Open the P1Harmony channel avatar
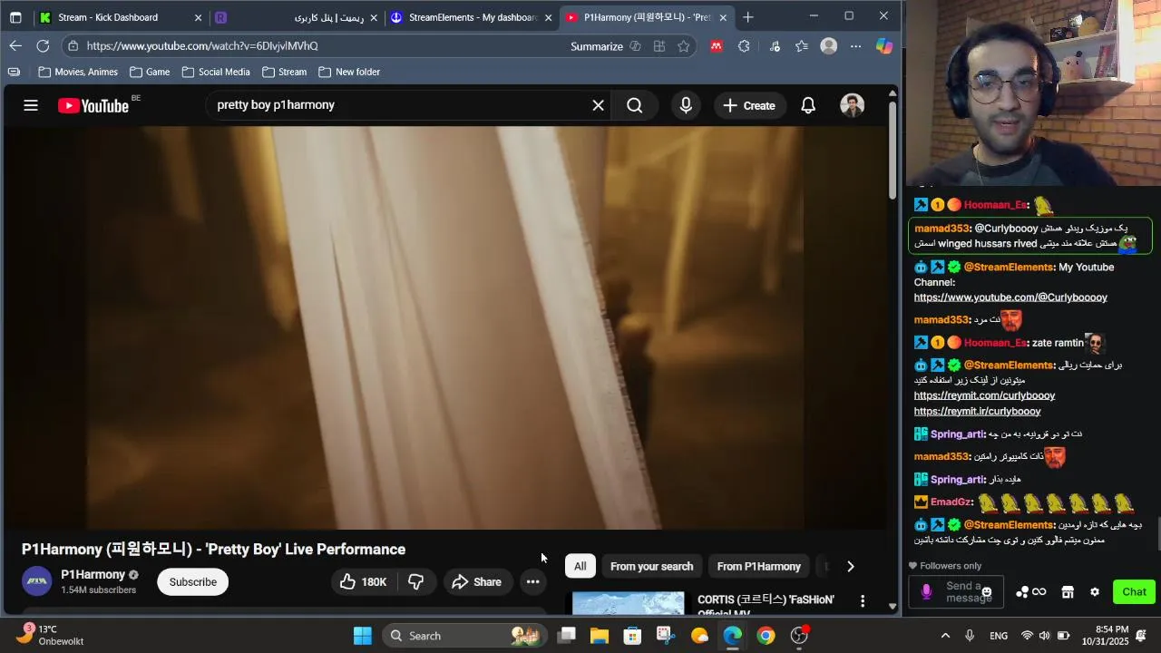 tap(37, 581)
